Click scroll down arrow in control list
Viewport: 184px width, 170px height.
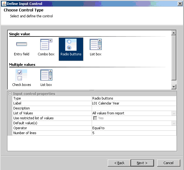point(174,87)
